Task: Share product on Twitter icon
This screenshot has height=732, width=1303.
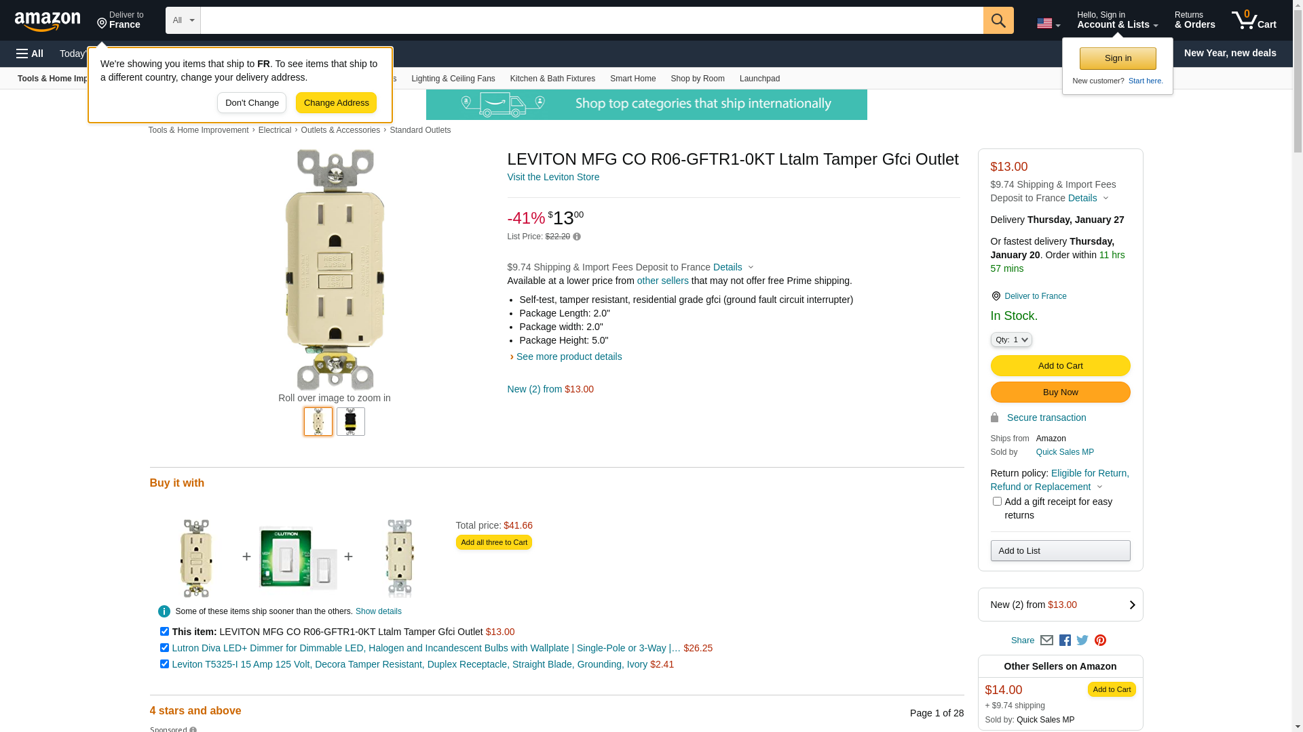Action: pos(1082,640)
